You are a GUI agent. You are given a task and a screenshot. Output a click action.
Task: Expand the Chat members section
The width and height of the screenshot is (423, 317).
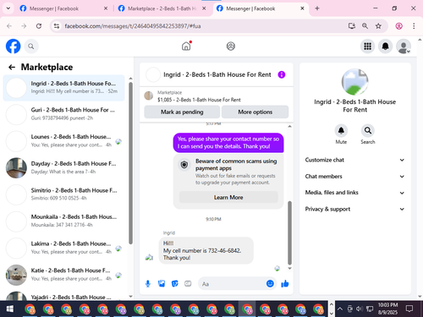pos(354,177)
